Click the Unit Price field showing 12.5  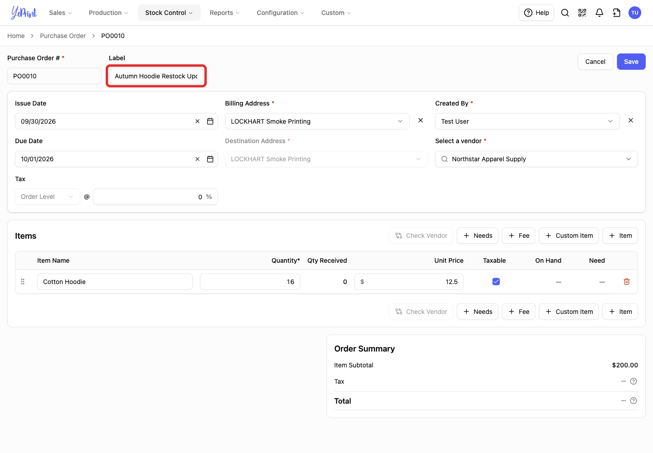(x=409, y=282)
